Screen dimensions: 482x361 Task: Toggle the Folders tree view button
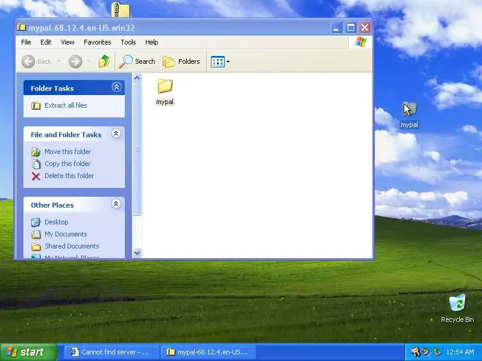[x=181, y=61]
